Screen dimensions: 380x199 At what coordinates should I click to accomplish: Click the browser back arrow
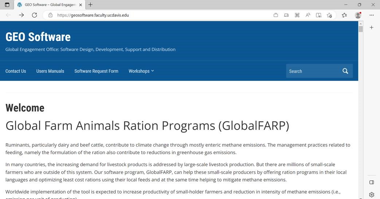click(8, 15)
